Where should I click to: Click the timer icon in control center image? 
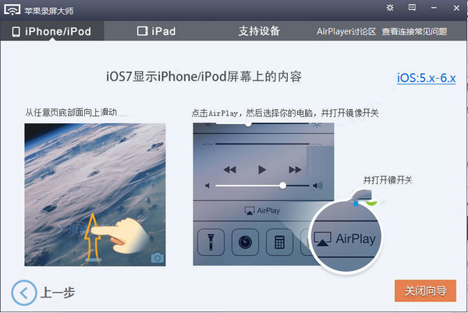245,242
